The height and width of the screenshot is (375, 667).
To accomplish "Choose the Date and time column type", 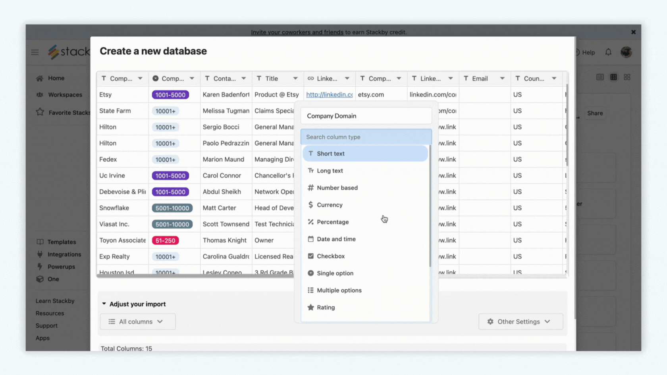I will pyautogui.click(x=336, y=239).
